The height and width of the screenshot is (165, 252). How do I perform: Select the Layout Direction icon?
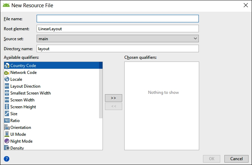[7, 86]
